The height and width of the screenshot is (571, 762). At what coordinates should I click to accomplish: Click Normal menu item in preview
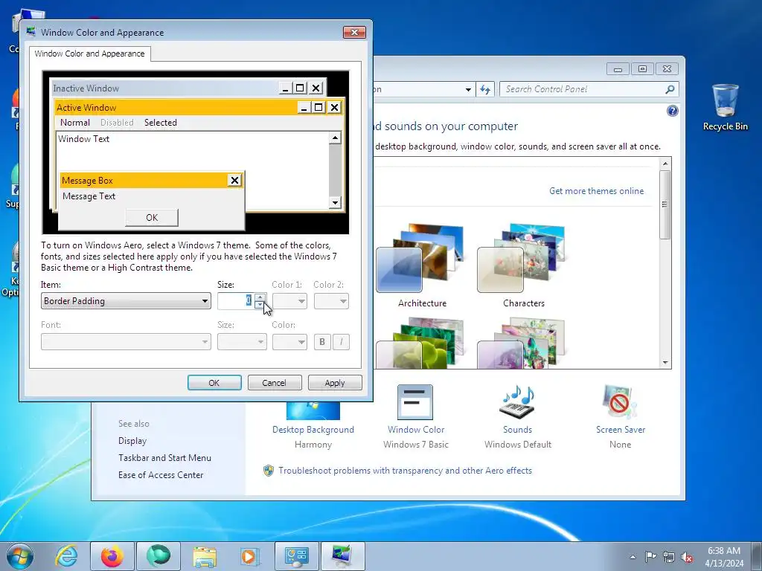coord(75,123)
